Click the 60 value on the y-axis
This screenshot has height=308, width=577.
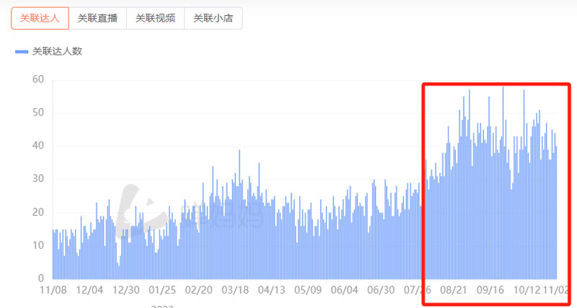click(38, 79)
